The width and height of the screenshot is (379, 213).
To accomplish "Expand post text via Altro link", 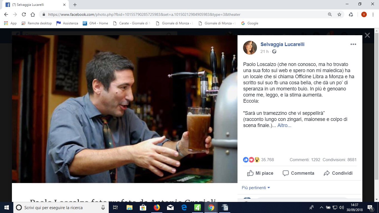I will point(284,125).
